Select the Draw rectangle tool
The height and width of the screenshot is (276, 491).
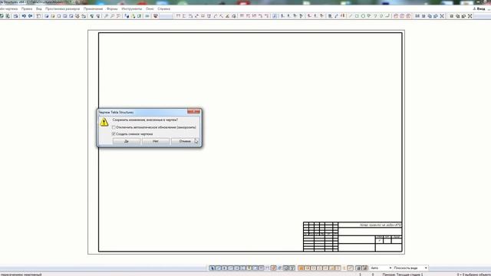[357, 16]
